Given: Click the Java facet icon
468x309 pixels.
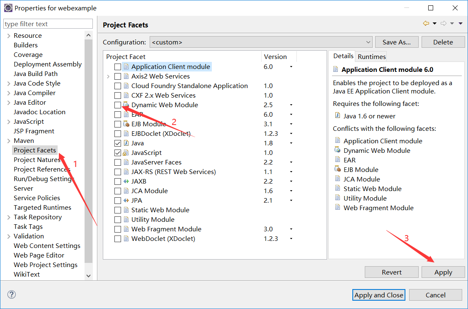Looking at the screenshot, I should pyautogui.click(x=126, y=143).
